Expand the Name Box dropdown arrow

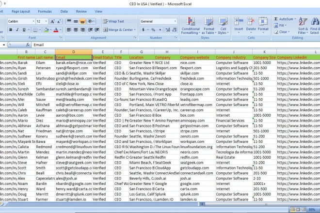tap(4, 45)
